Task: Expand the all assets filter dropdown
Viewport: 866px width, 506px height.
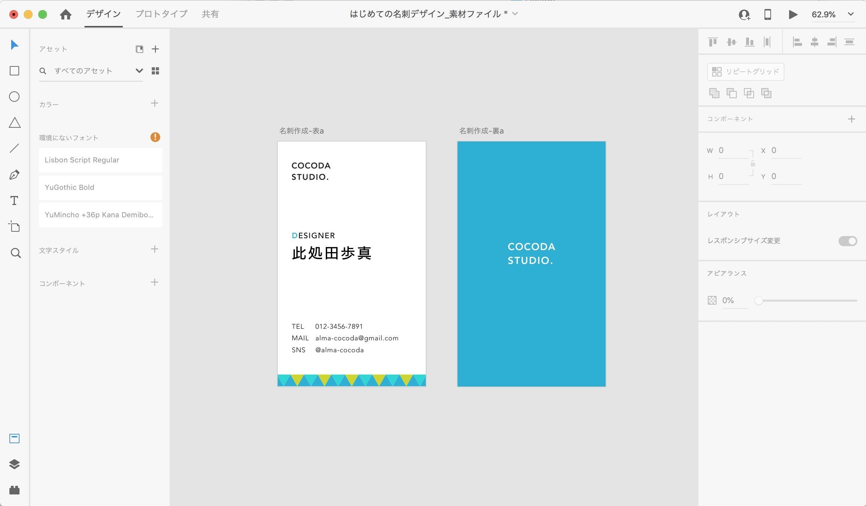Action: pyautogui.click(x=139, y=71)
